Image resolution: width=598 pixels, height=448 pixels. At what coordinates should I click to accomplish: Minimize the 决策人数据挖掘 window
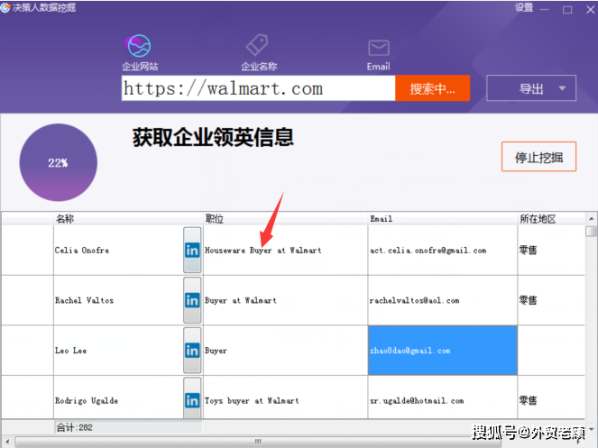tap(545, 9)
